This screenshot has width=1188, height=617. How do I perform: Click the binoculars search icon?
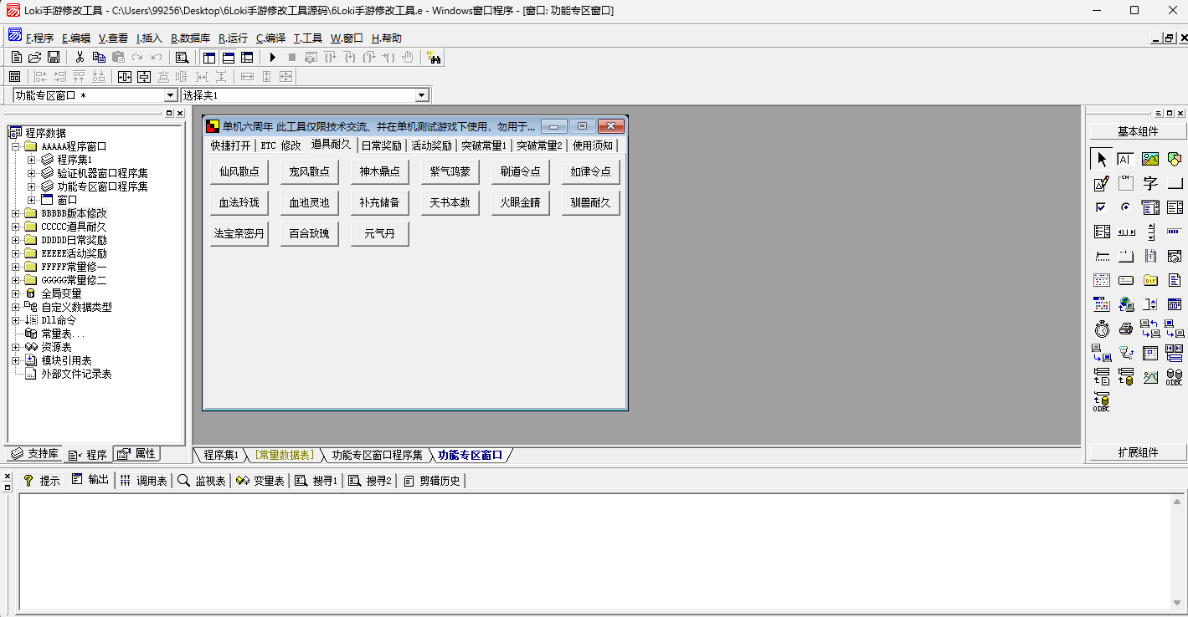(434, 58)
